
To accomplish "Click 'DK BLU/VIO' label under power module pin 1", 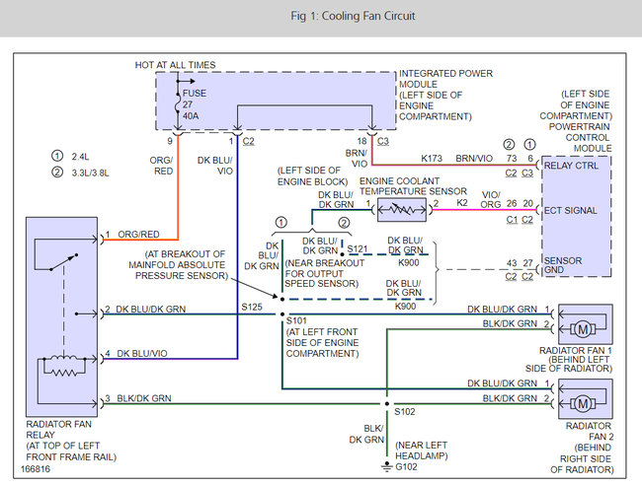I will tap(215, 166).
